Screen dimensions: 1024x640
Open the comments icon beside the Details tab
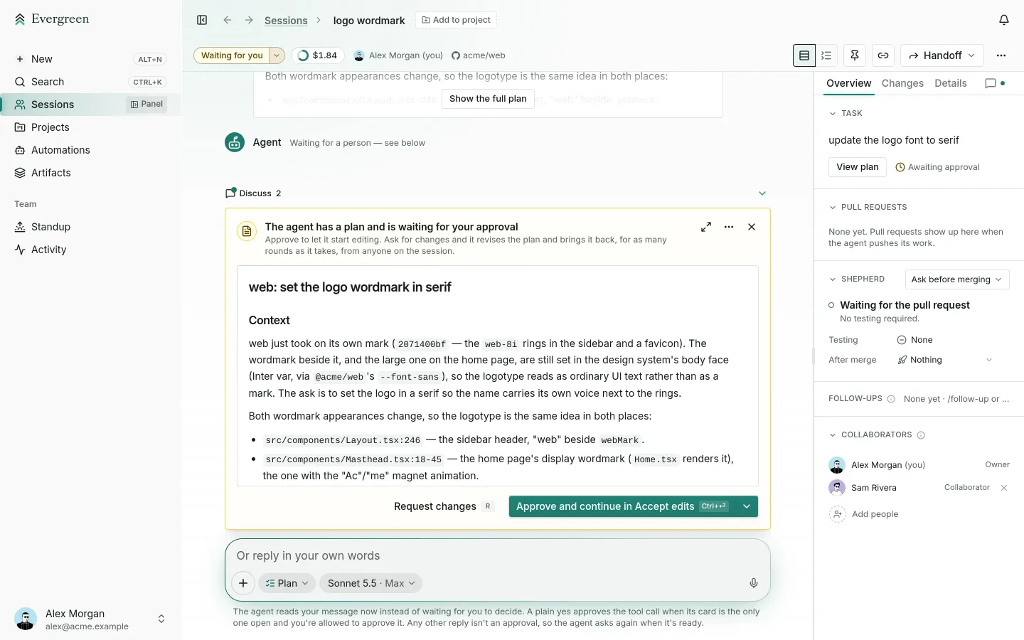(991, 83)
